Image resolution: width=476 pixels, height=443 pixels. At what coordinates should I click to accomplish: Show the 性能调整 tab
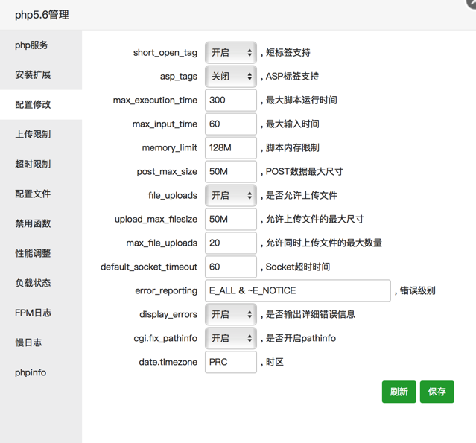coord(33,254)
